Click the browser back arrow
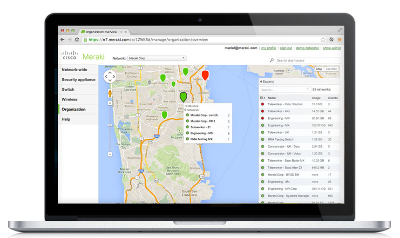 [x=62, y=40]
